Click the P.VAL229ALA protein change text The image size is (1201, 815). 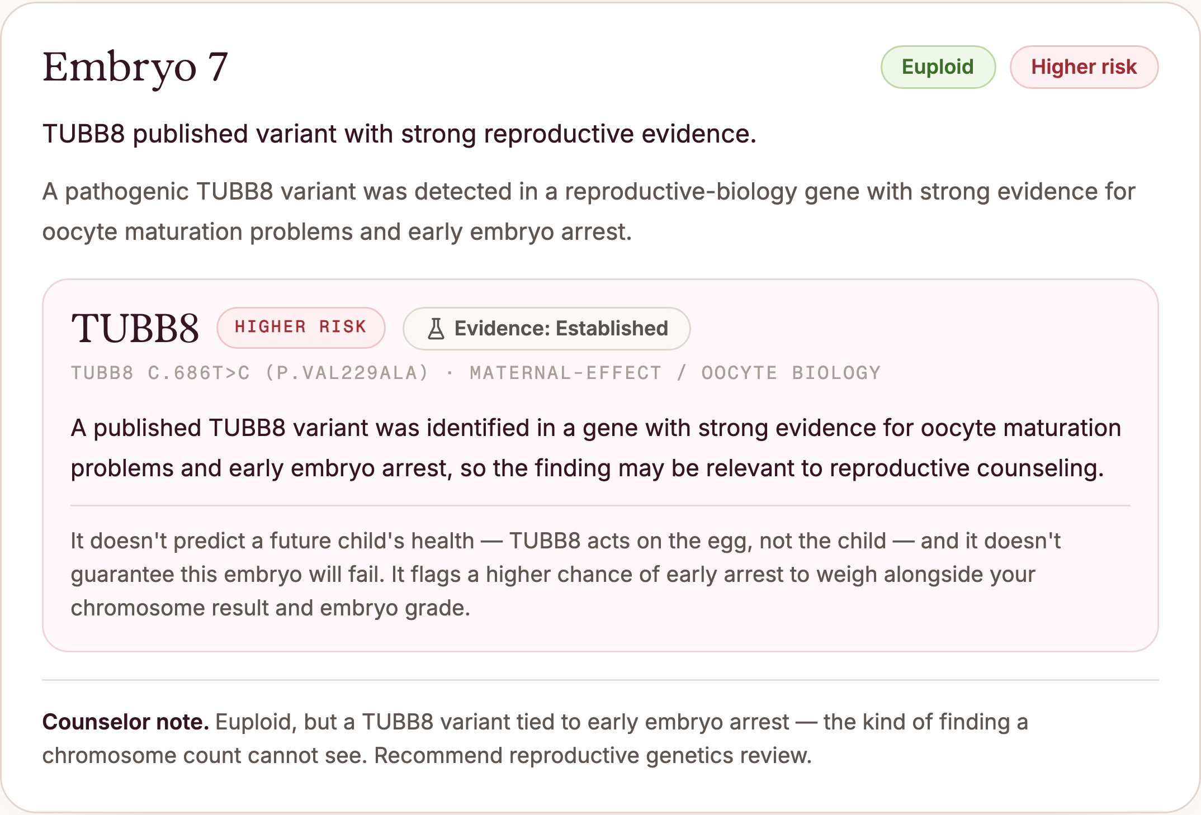[347, 373]
